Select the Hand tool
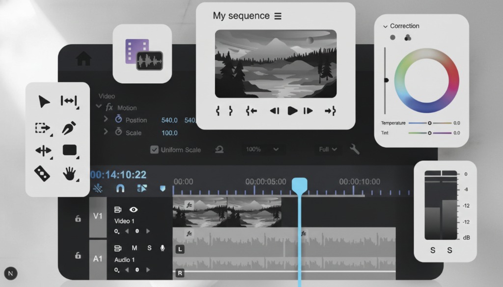 (x=69, y=174)
